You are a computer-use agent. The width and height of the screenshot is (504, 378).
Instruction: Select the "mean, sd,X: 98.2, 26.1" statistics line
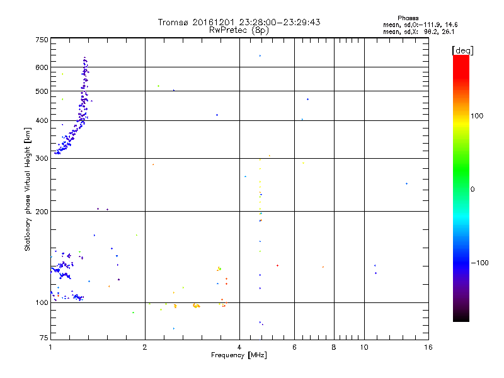click(x=418, y=31)
